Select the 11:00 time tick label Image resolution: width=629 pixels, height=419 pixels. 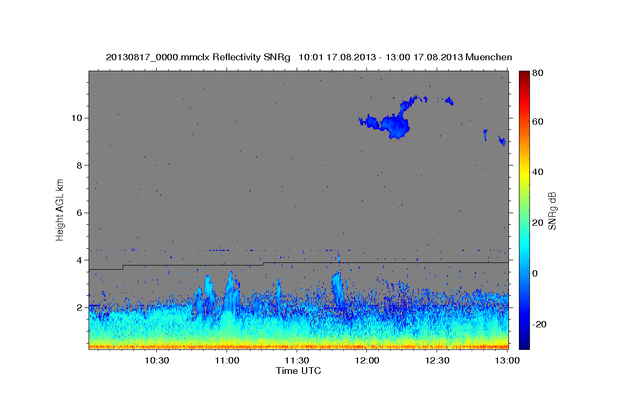click(x=227, y=360)
